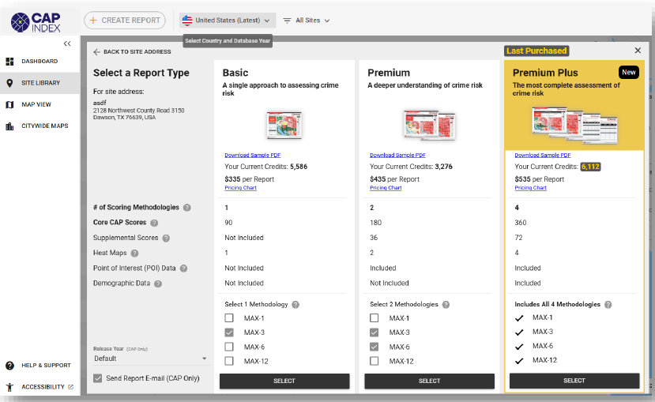
Task: Uncheck MAX-6 in the Premium column
Action: point(375,347)
